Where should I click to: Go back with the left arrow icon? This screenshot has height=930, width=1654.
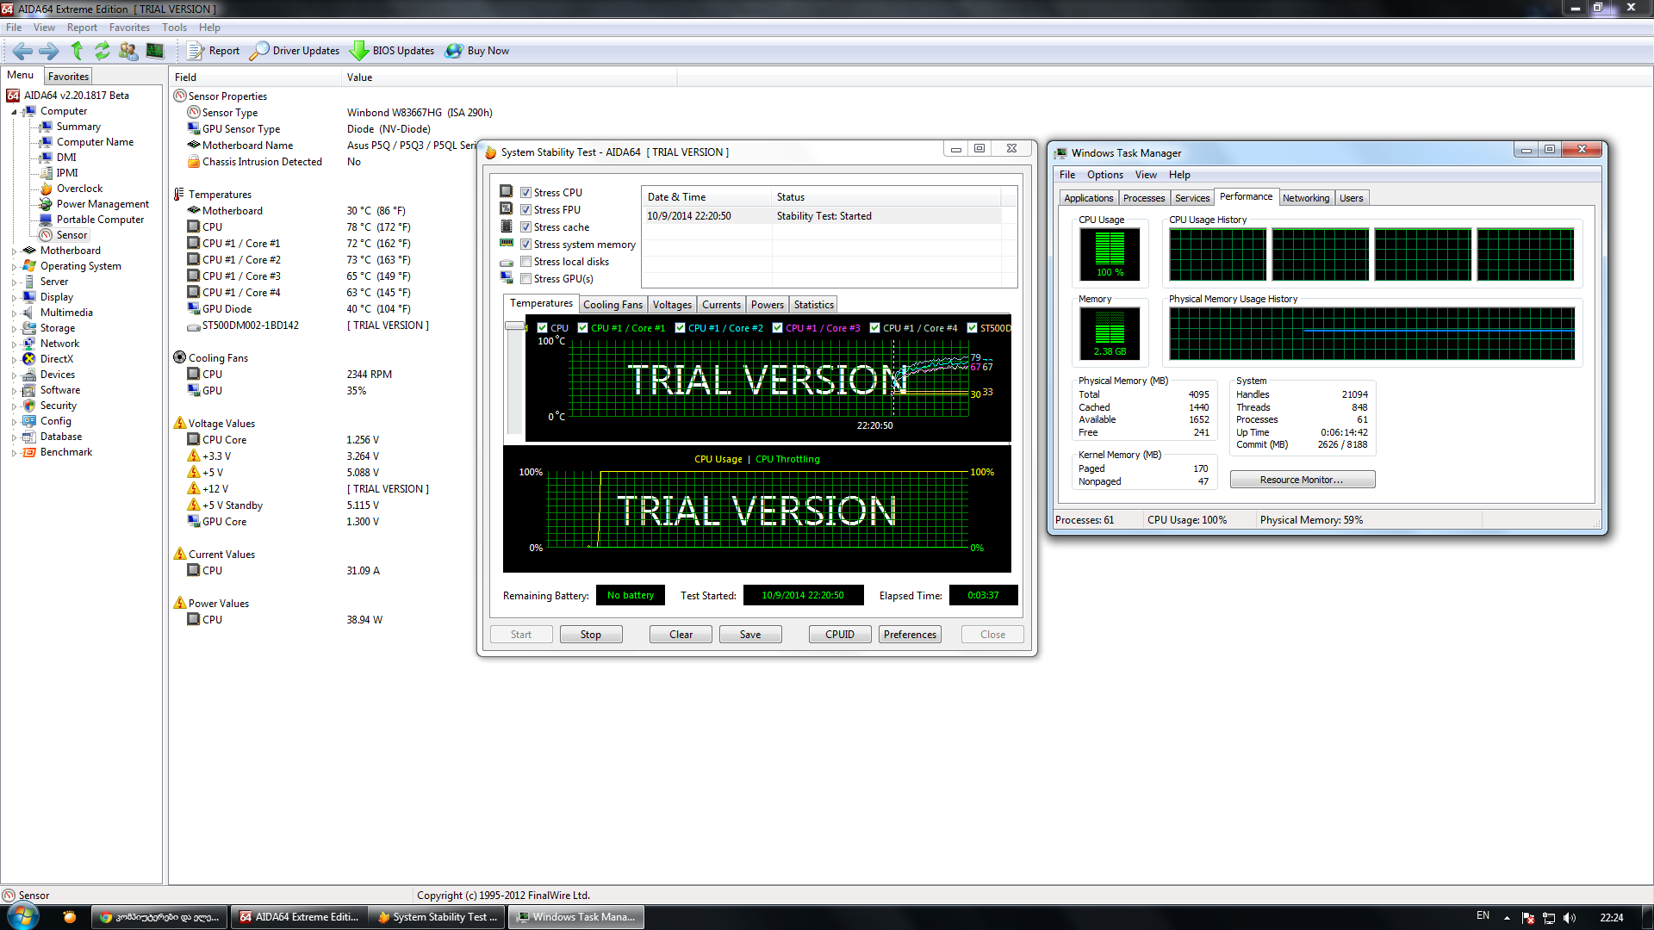click(x=22, y=51)
